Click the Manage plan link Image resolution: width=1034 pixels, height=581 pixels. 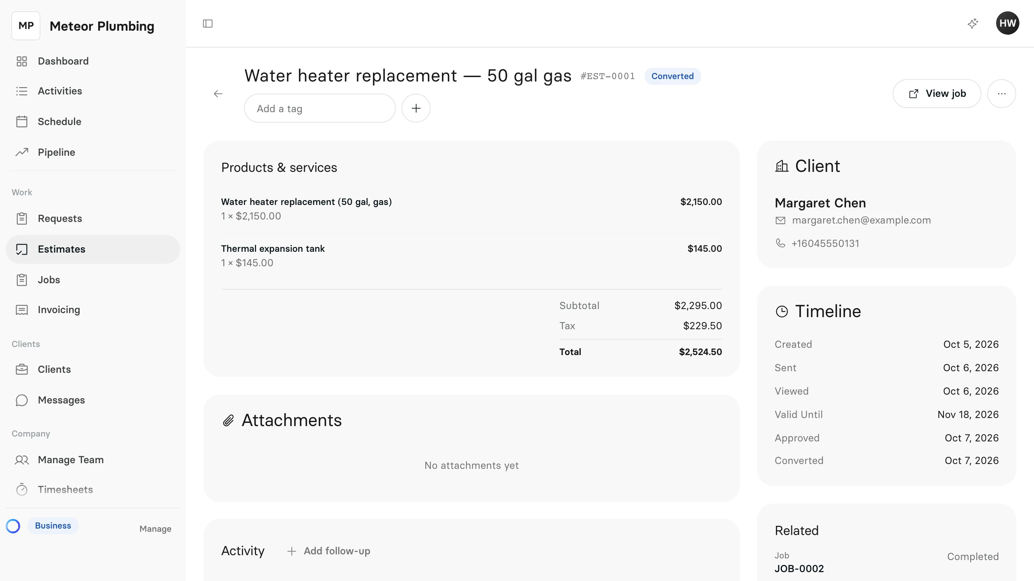[156, 529]
